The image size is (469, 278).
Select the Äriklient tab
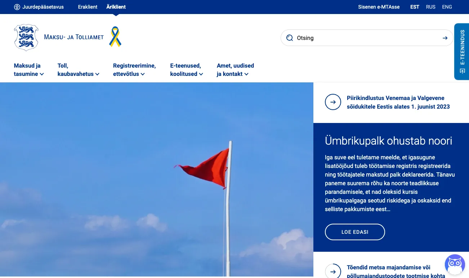click(x=116, y=7)
